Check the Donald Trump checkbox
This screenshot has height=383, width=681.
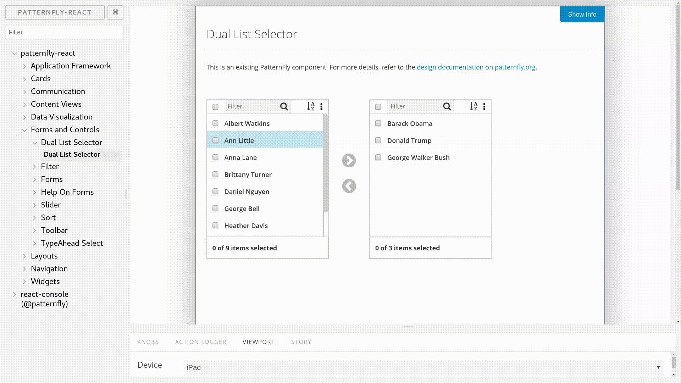point(378,140)
